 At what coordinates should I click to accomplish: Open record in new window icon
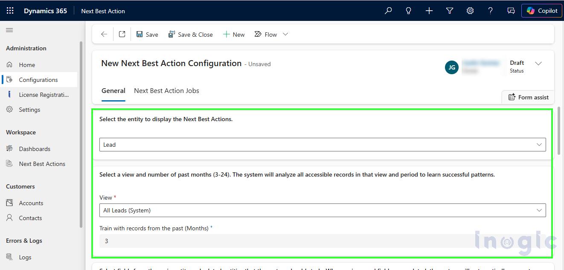click(122, 35)
